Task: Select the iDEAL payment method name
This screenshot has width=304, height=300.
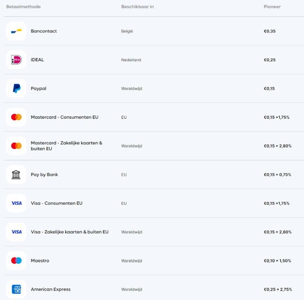Action: pyautogui.click(x=37, y=60)
